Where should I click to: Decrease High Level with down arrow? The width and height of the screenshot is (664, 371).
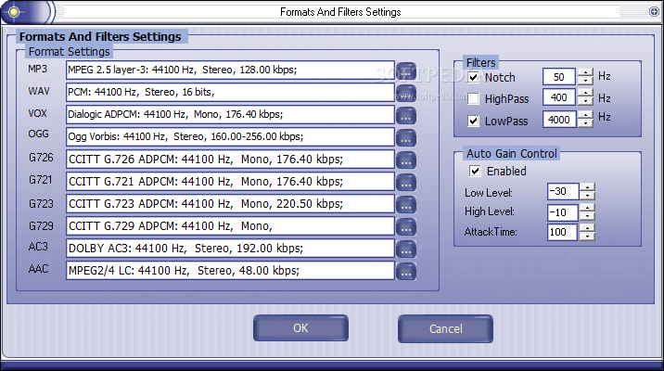click(587, 215)
